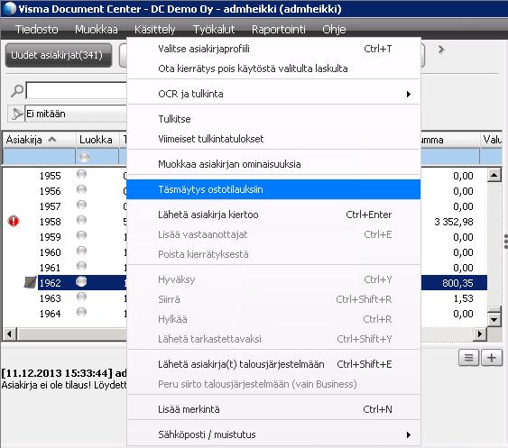Click the right chevron past the tabs

click(440, 50)
